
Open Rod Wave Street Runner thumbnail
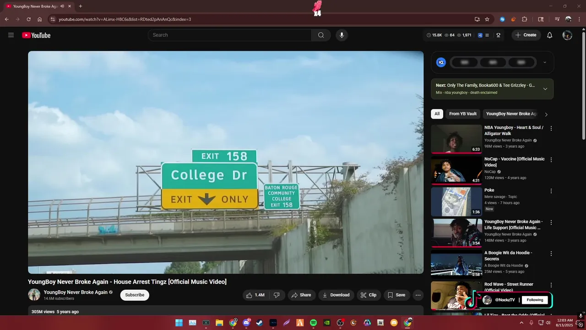[456, 295]
